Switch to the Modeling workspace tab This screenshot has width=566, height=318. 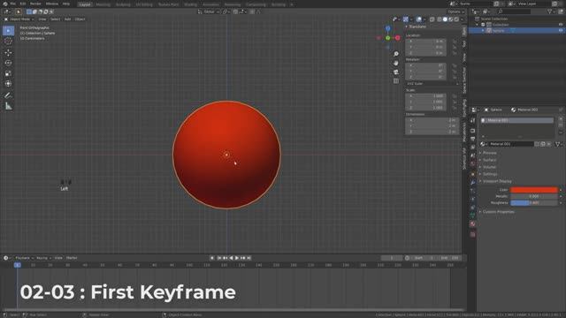click(x=103, y=4)
